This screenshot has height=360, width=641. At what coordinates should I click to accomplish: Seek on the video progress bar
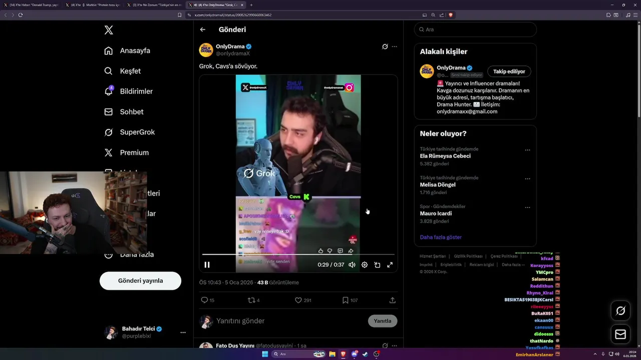click(298, 254)
